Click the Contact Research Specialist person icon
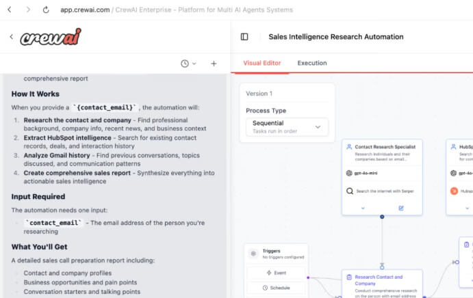Screen dimensions: 473x298 tap(349, 147)
